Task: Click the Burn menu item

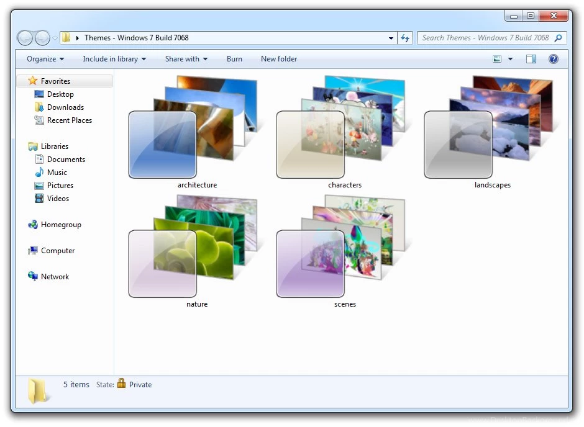Action: [x=234, y=59]
